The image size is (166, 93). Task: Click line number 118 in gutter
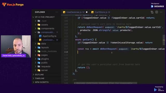(66, 52)
